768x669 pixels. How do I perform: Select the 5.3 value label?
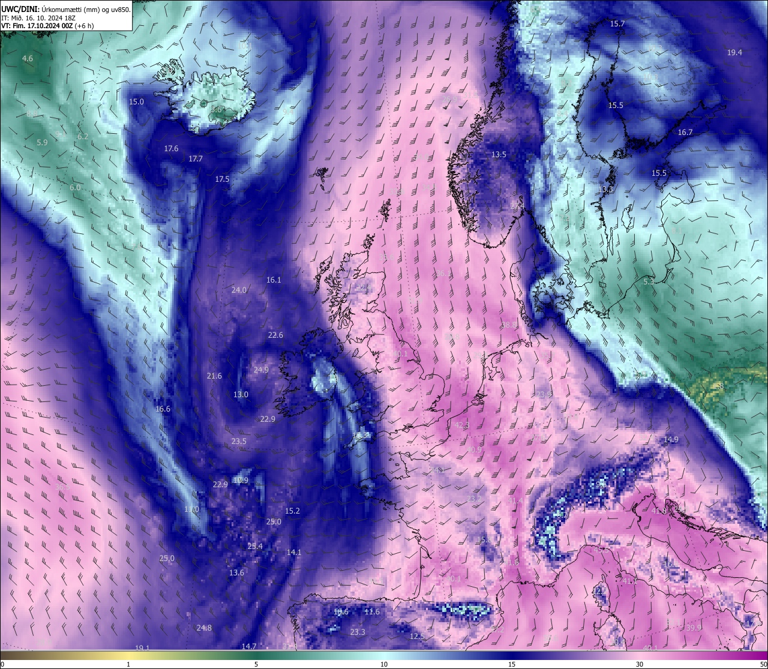(x=649, y=281)
